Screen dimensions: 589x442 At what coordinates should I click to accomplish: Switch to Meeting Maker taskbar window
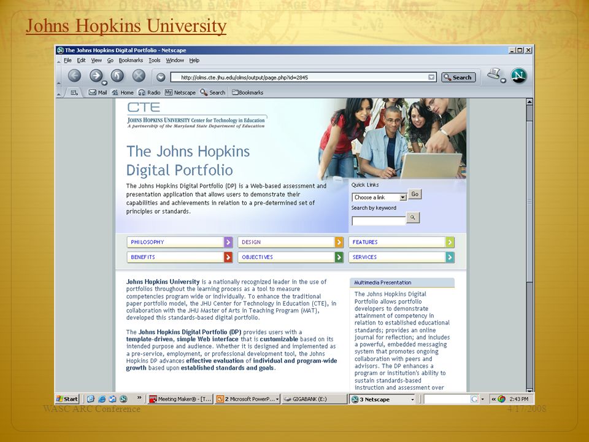[x=180, y=399]
